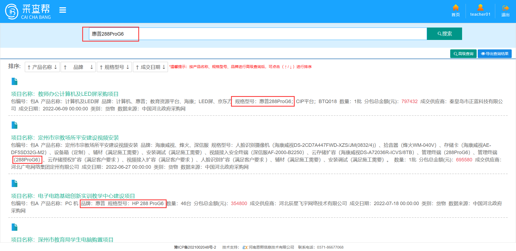Click the footer EX company logo

pyautogui.click(x=245, y=247)
